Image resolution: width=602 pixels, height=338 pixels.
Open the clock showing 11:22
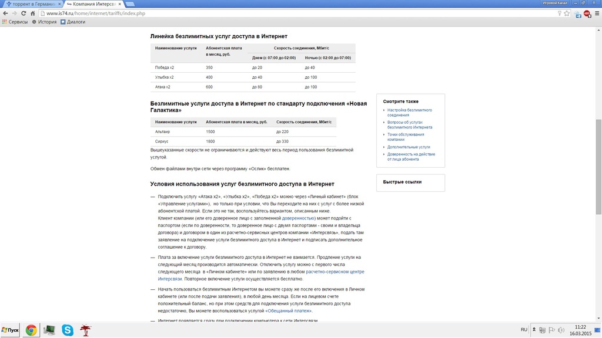click(580, 330)
